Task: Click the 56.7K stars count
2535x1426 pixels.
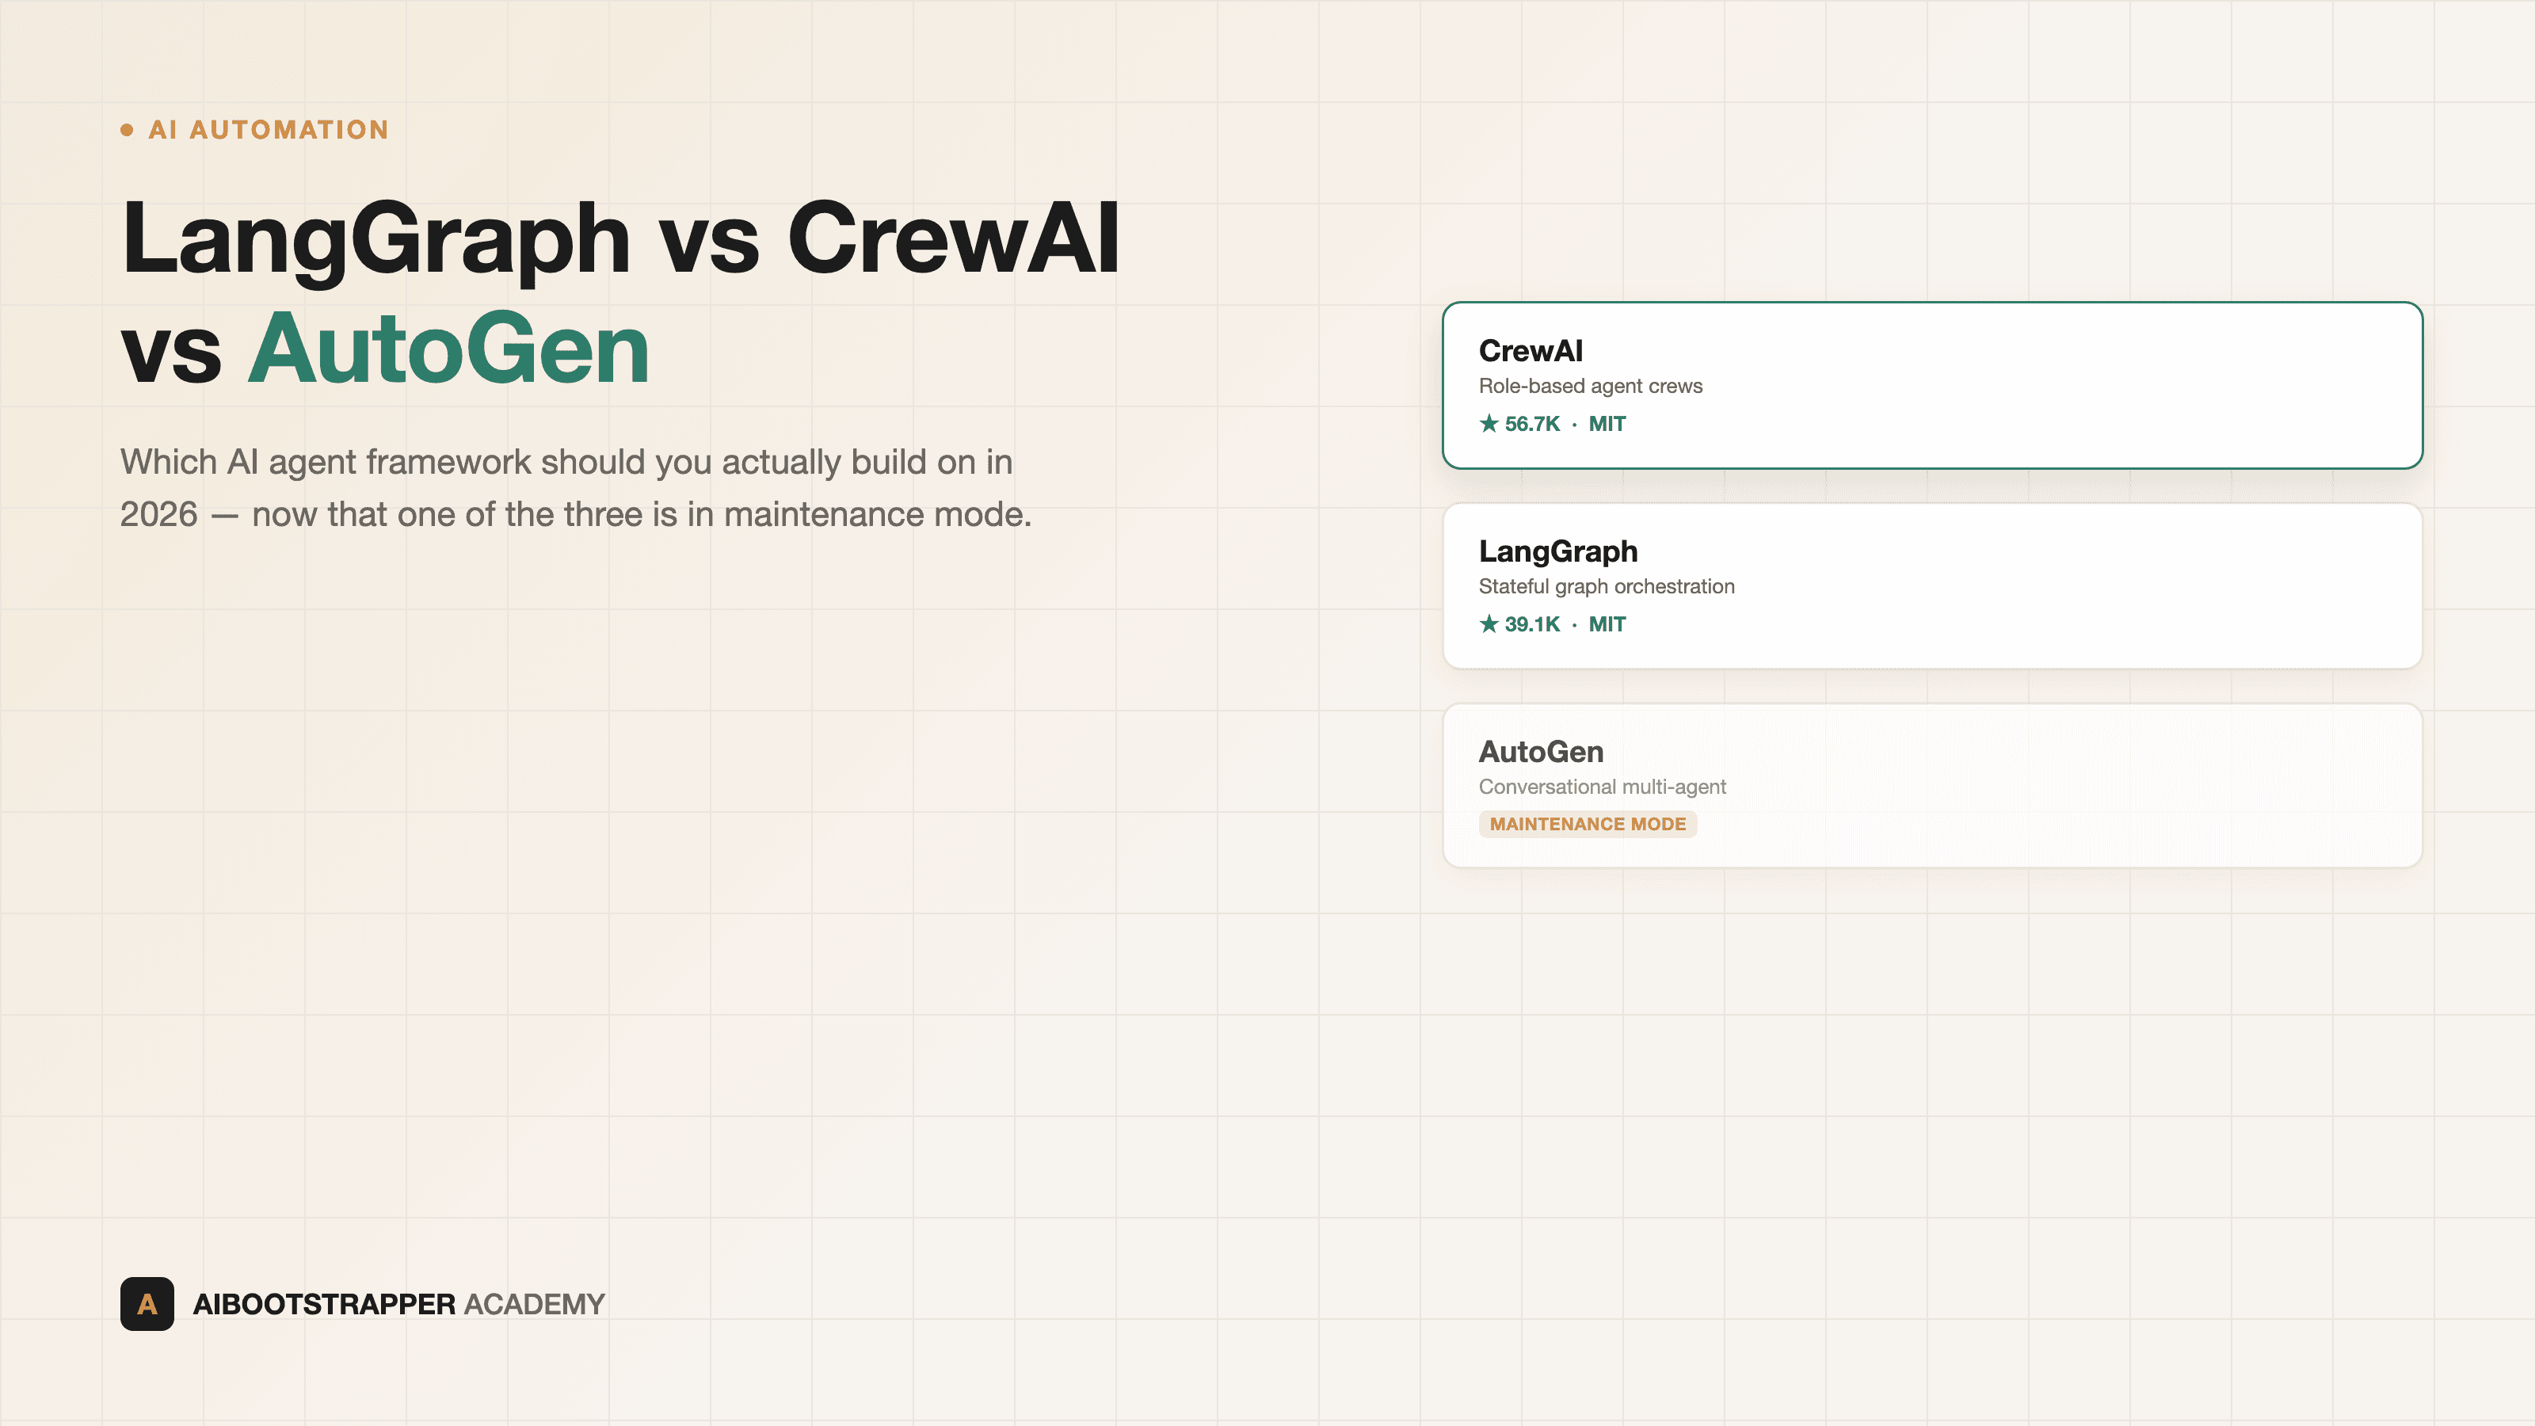Action: click(x=1532, y=423)
